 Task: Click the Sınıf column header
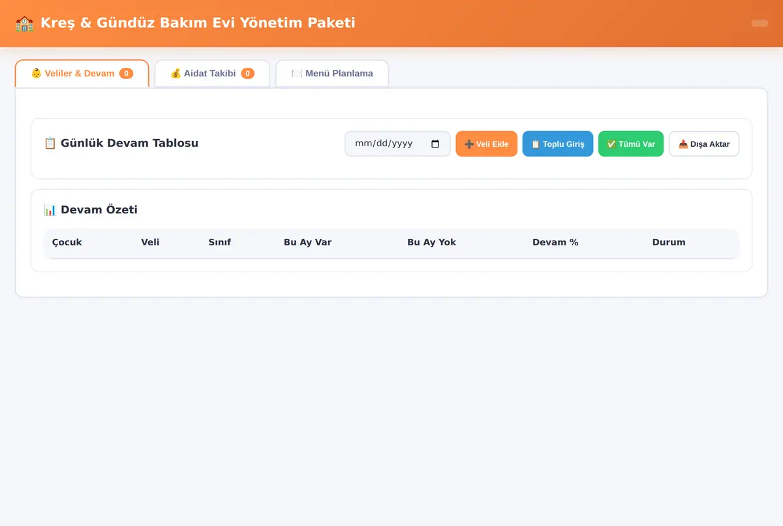pos(220,242)
